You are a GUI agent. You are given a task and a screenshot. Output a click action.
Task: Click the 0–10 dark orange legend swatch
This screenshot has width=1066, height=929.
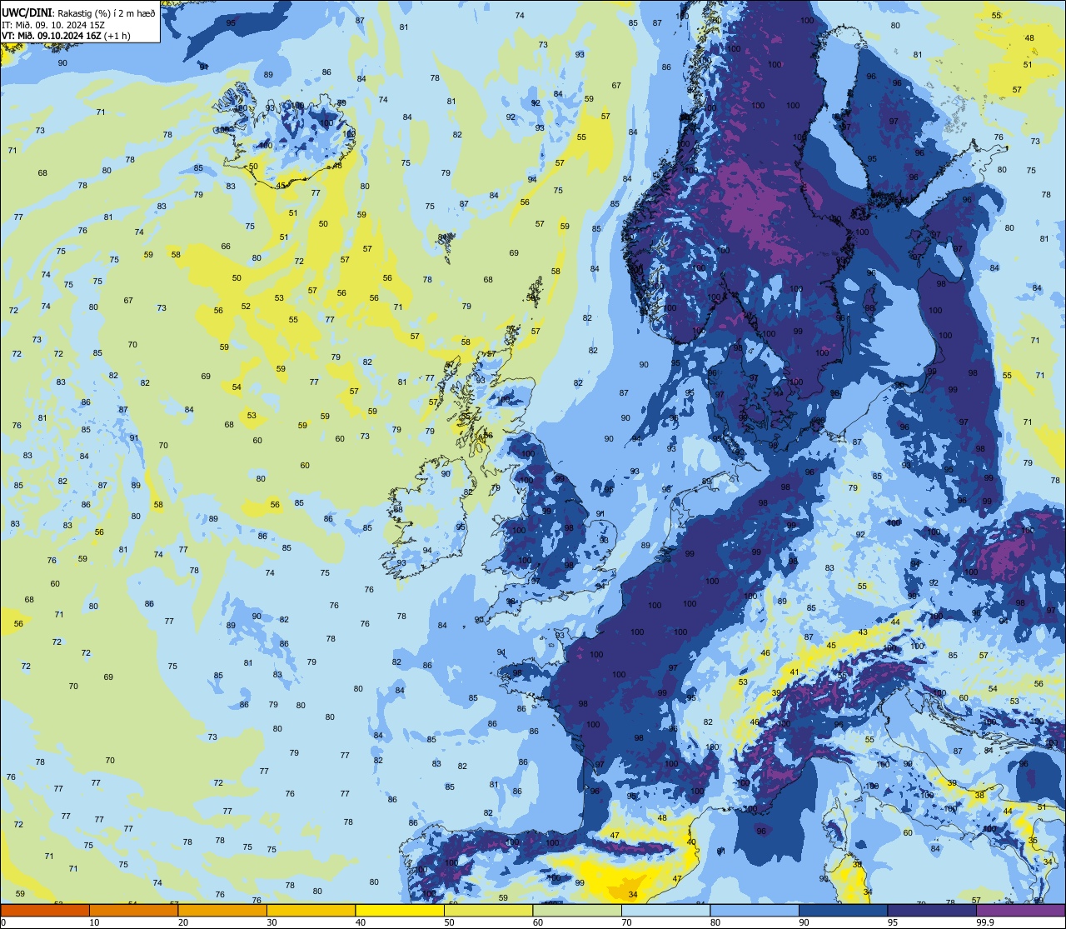pos(45,910)
